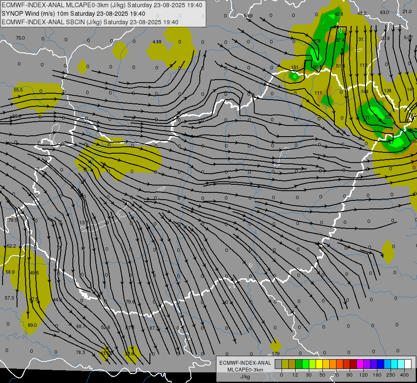Click legend label ECMWF-INDEX-ANAL
This screenshot has width=417, height=383.
245,363
